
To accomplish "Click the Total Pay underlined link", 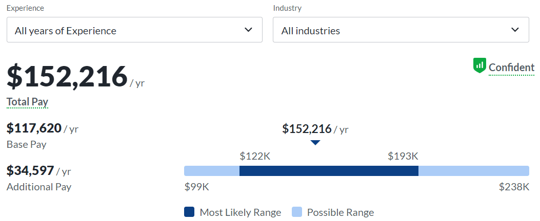I will tap(27, 102).
